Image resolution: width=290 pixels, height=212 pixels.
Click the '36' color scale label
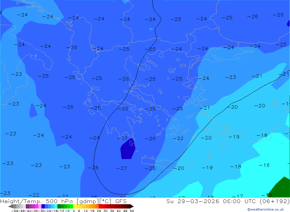coord(112,211)
